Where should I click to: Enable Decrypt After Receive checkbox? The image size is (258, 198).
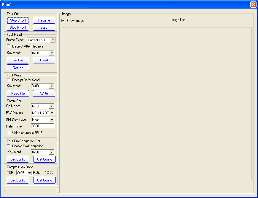coord(9,46)
